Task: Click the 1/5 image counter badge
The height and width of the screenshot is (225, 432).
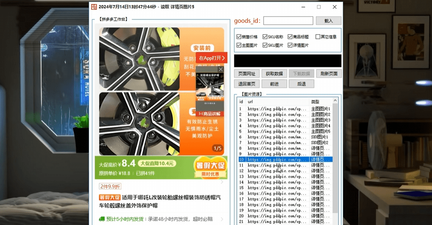Action: pyautogui.click(x=217, y=149)
